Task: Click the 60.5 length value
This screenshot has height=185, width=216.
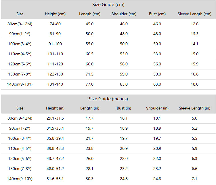Action: point(89,54)
